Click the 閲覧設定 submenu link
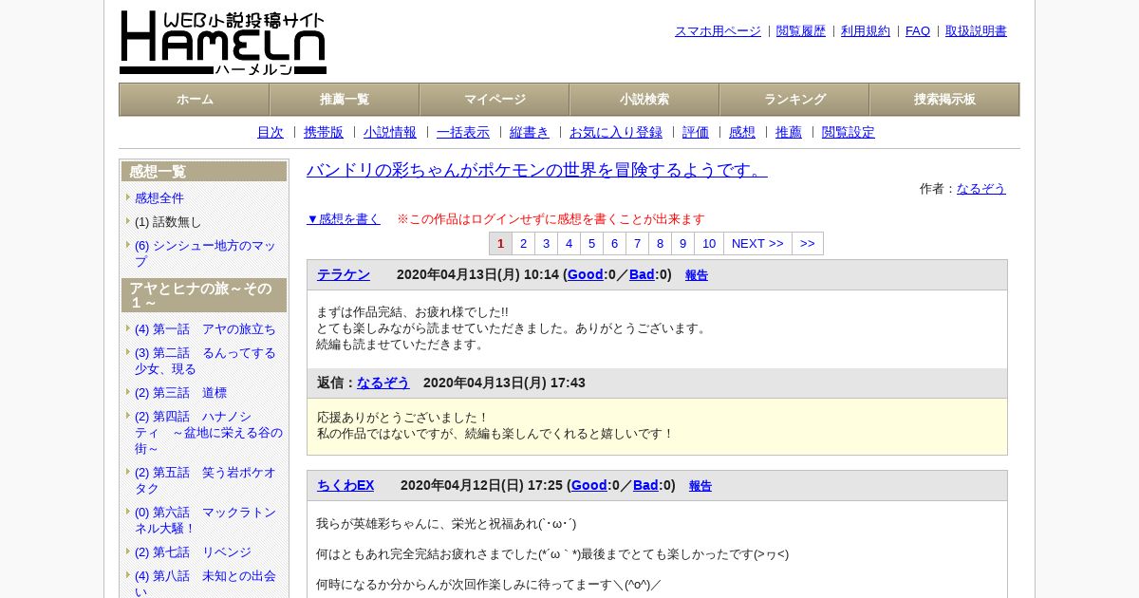This screenshot has width=1139, height=598. point(849,132)
